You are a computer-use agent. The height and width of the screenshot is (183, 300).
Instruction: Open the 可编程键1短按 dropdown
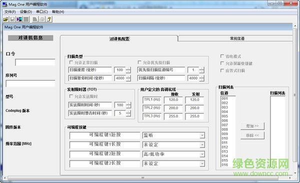pyautogui.click(x=202, y=135)
